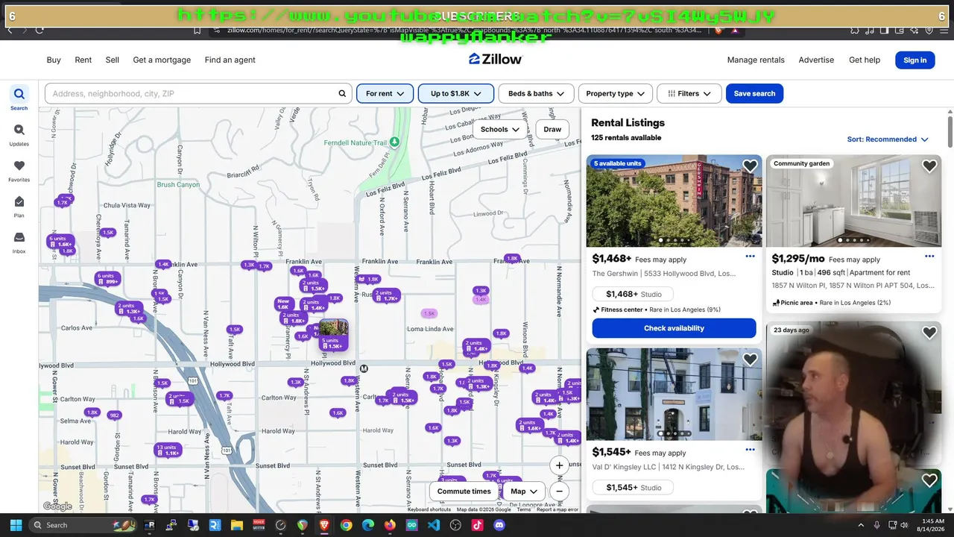Viewport: 954px width, 537px height.
Task: Open the Schools map dropdown
Action: pyautogui.click(x=500, y=129)
